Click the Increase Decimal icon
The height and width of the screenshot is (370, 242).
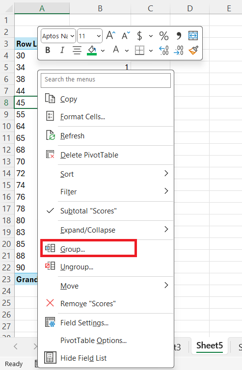click(x=164, y=50)
